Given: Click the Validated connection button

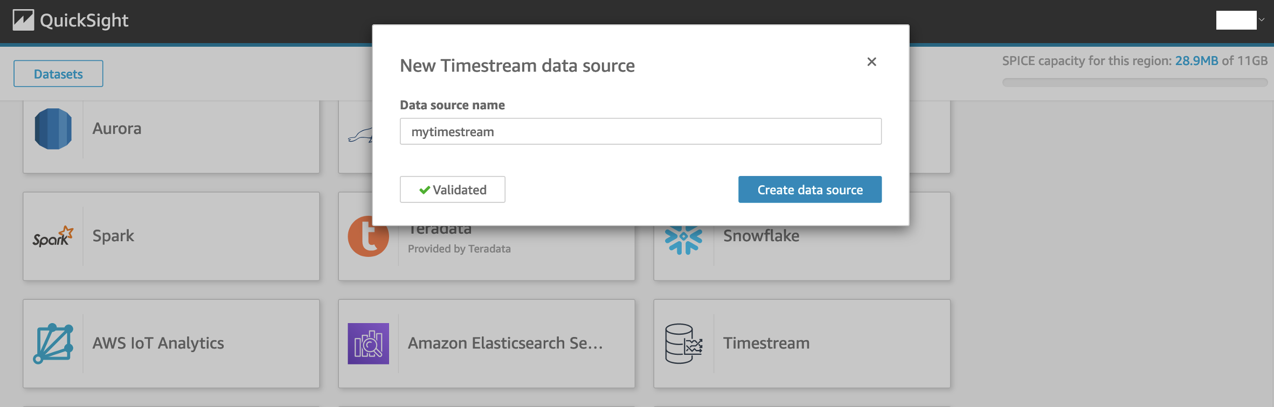Looking at the screenshot, I should pyautogui.click(x=452, y=190).
